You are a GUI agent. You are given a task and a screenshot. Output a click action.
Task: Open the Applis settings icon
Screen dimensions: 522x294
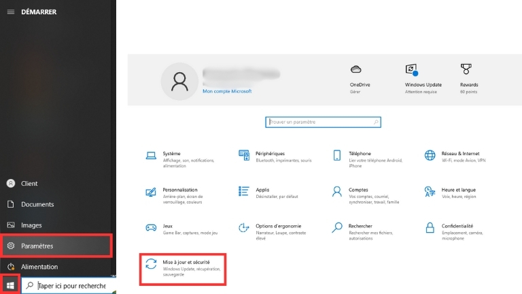click(244, 192)
